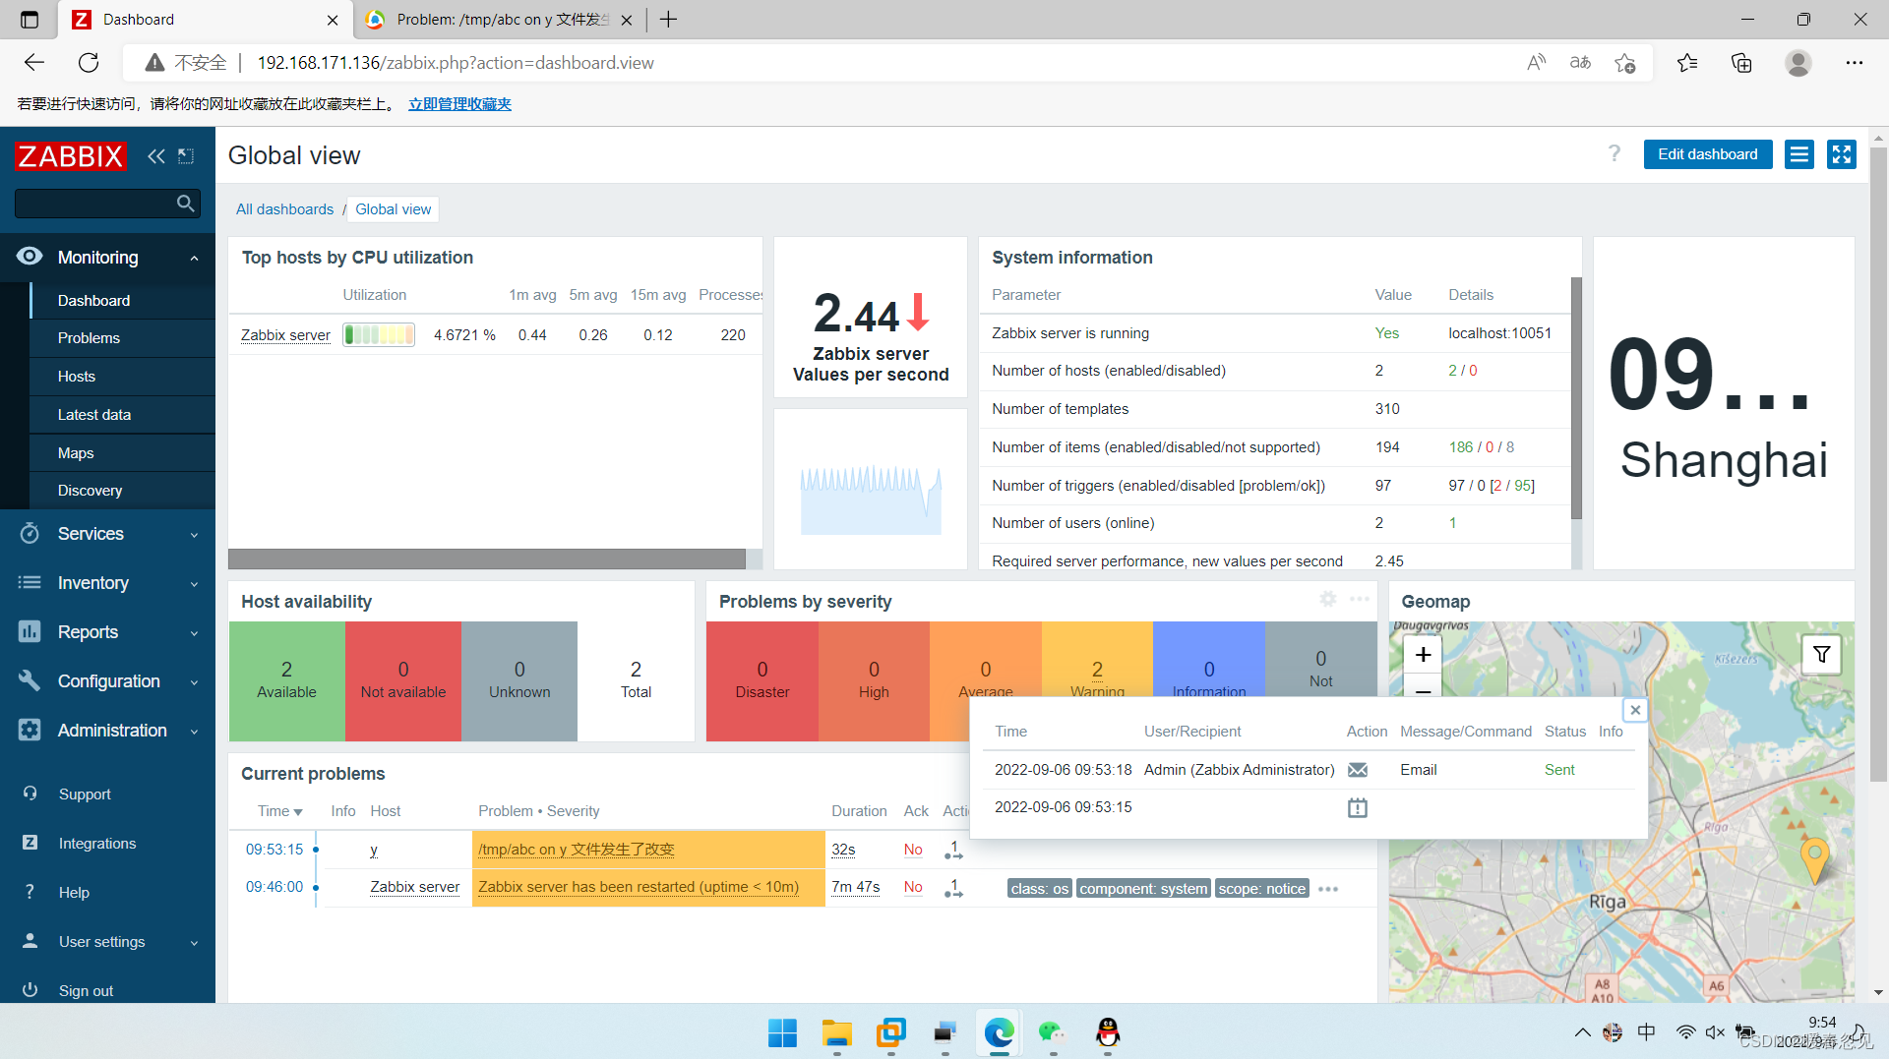Image resolution: width=1889 pixels, height=1059 pixels.
Task: Go back with browser arrow
Action: click(x=34, y=63)
